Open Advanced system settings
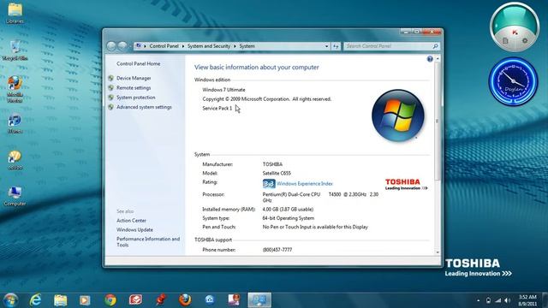This screenshot has height=308, width=548. pos(144,107)
